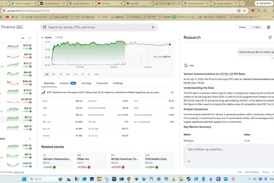Click the NYSE:VZ link in Research heading

(227, 74)
